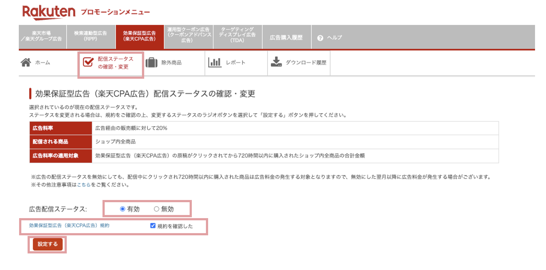The width and height of the screenshot is (546, 270).
Task: Click the question mark help icon
Action: tap(320, 38)
